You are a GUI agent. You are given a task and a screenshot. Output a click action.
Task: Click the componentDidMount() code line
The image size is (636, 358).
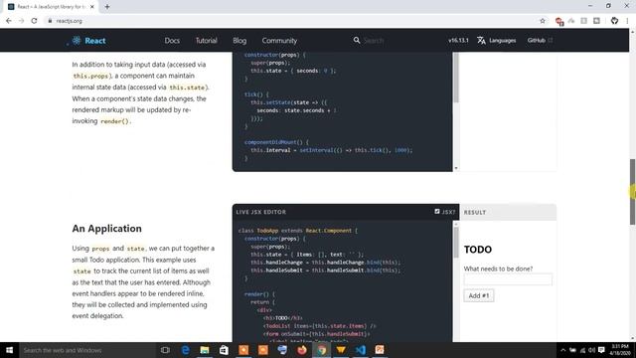pyautogui.click(x=276, y=142)
